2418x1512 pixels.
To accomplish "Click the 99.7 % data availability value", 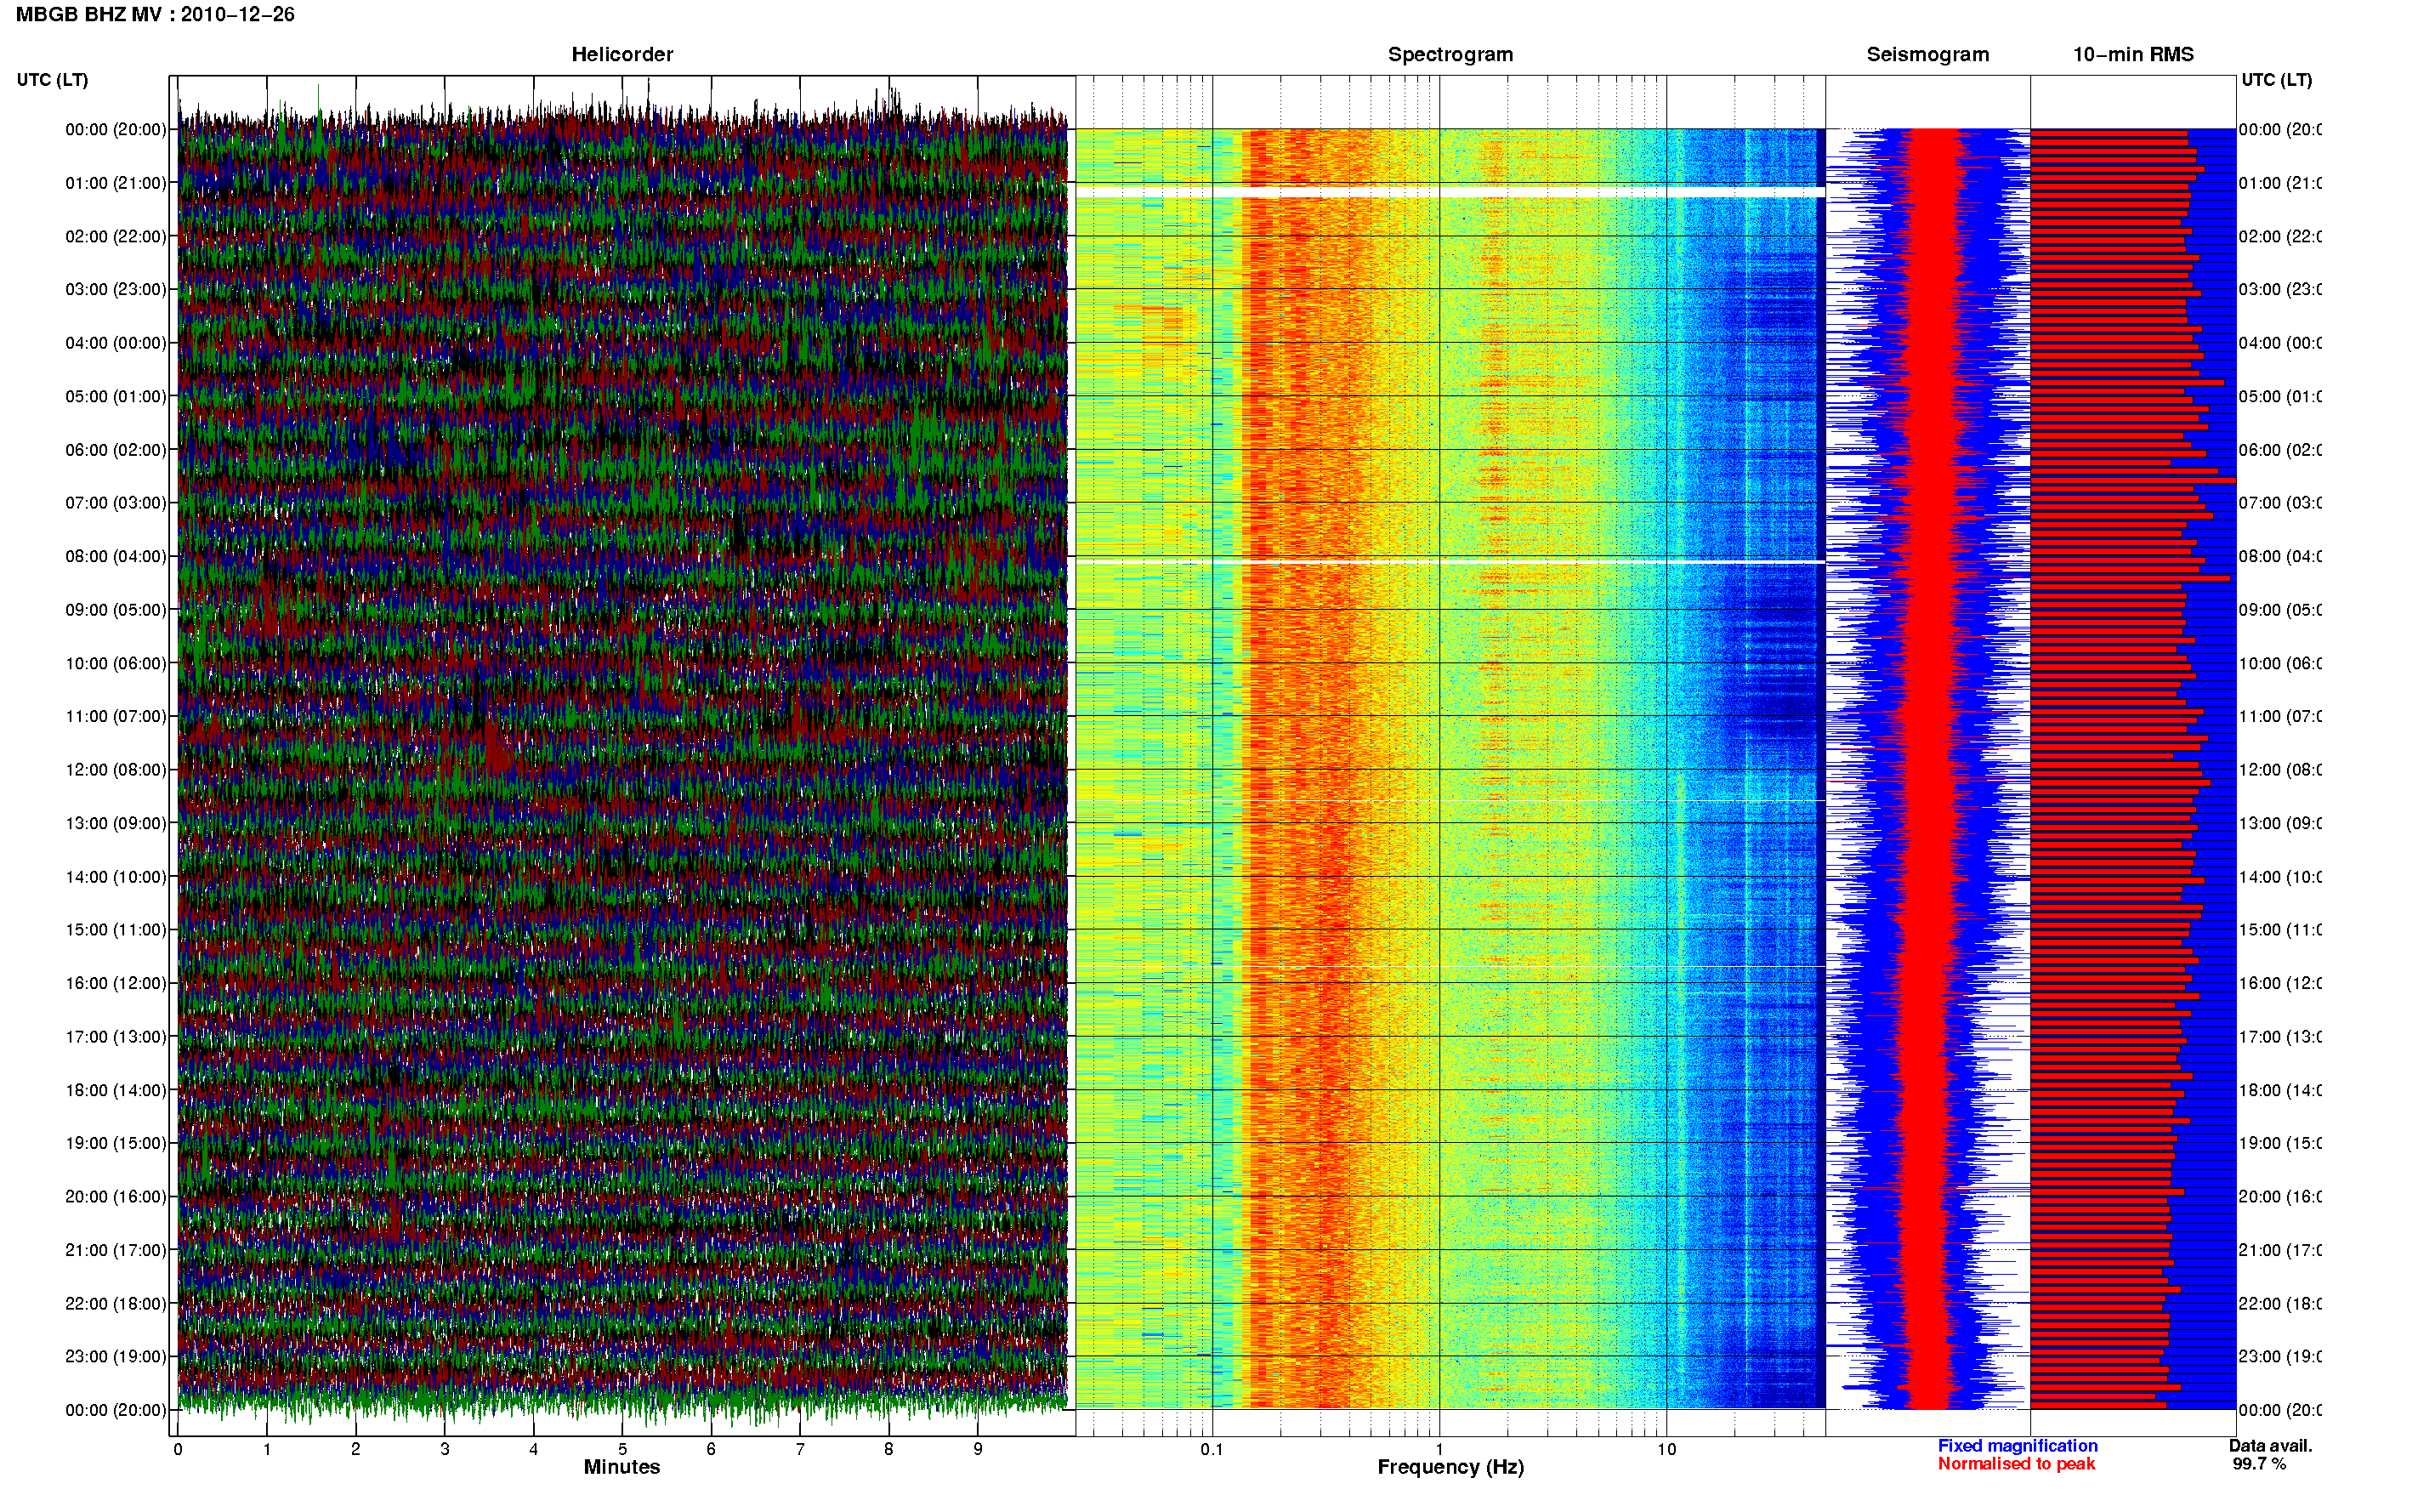I will (2259, 1464).
